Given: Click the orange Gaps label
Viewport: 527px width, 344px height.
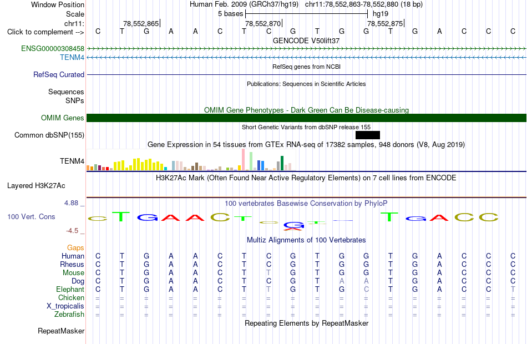Looking at the screenshot, I should (x=75, y=248).
